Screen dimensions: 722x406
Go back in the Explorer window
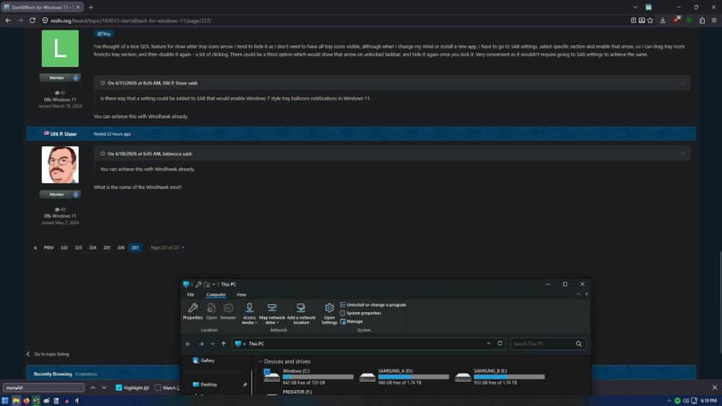pos(188,344)
